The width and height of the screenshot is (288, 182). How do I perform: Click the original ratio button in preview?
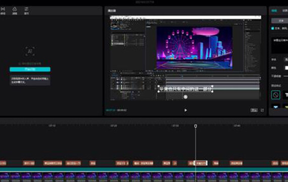coord(254,110)
